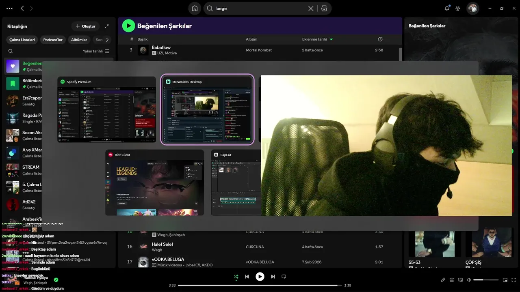Switch the player to full screen
520x292 pixels.
click(x=514, y=280)
